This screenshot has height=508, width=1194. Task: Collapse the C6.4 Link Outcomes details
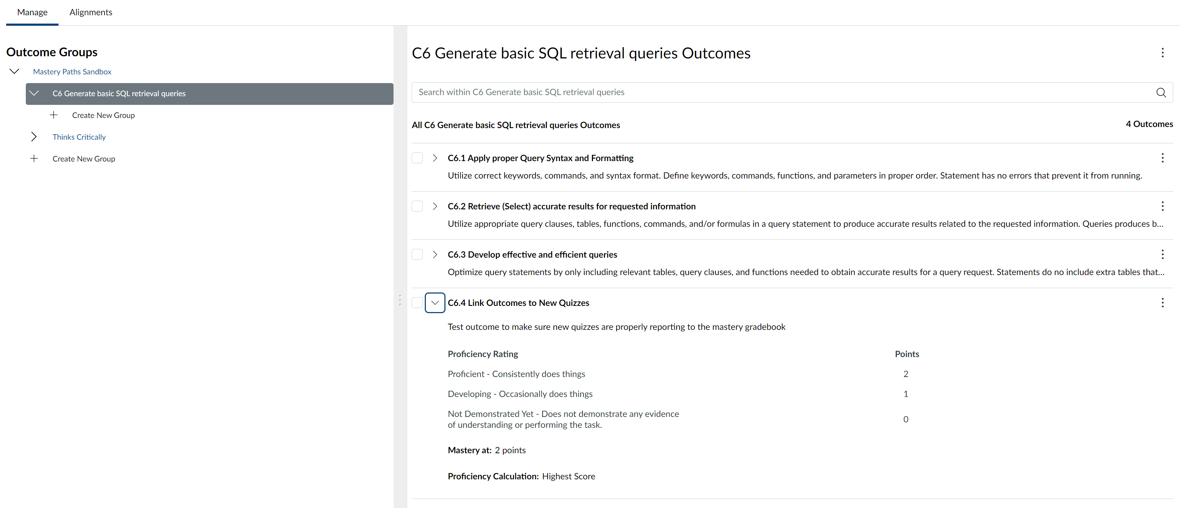[x=435, y=303]
